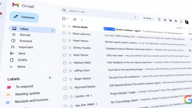This screenshot has height=108, width=192.
Task: Click the calendar icon on Shirley Franklin email
Action: pyautogui.click(x=190, y=51)
